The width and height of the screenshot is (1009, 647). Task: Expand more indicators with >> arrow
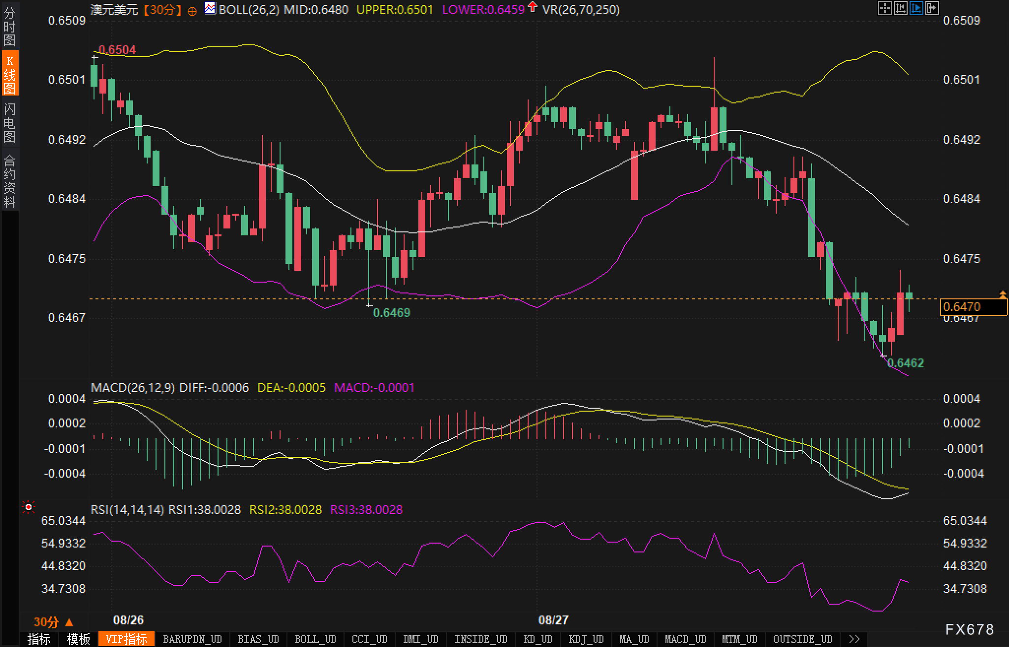854,639
